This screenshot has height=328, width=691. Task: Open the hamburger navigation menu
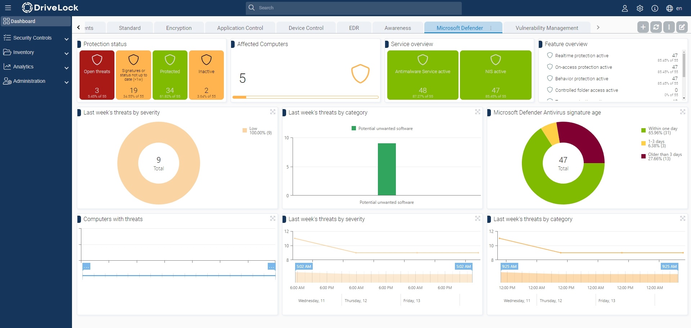tap(8, 8)
